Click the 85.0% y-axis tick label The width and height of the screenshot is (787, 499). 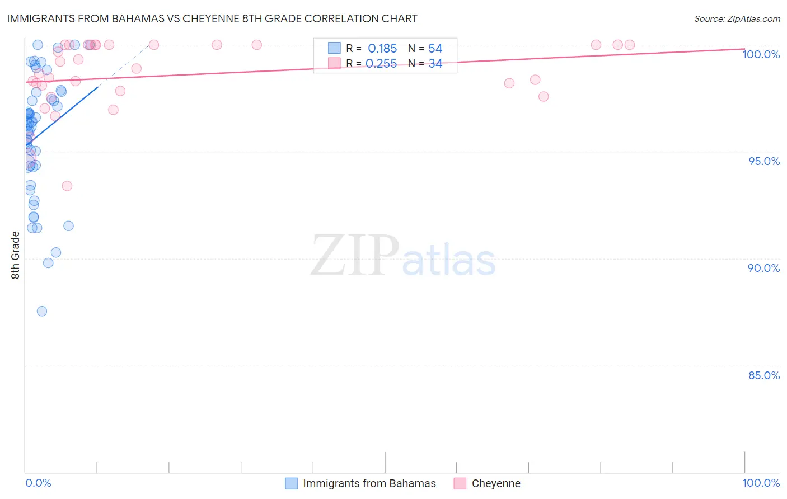(x=764, y=375)
